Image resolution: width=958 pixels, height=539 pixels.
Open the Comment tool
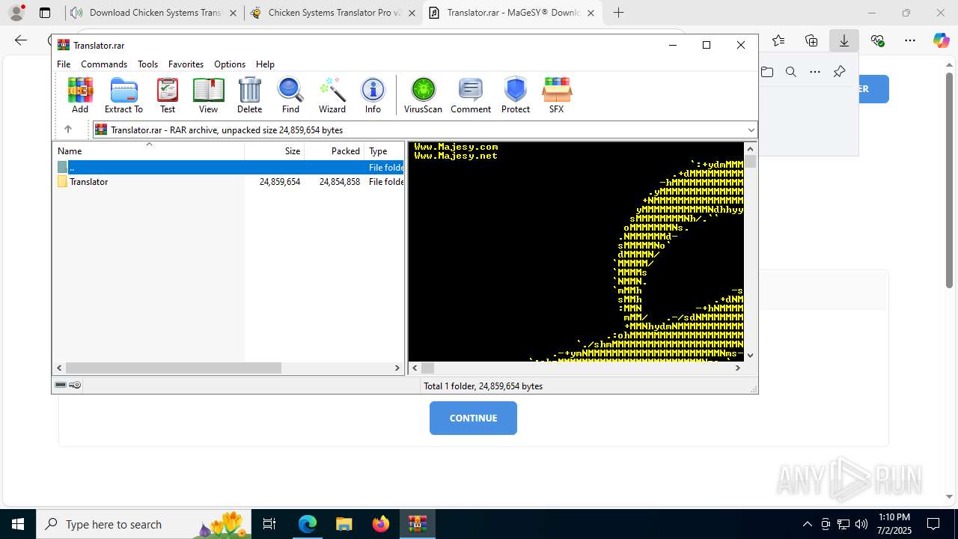(x=471, y=95)
